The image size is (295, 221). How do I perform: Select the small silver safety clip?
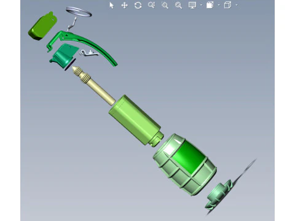(x=89, y=53)
